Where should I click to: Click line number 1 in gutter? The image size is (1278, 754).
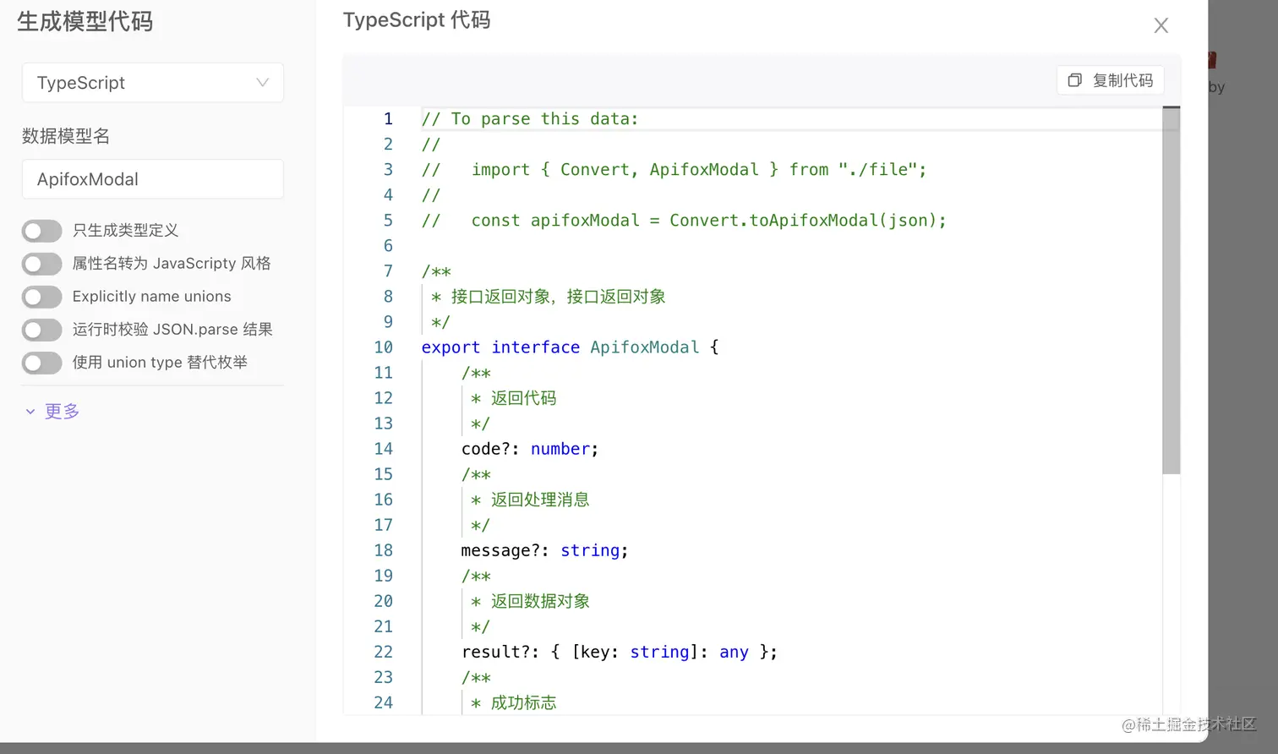click(388, 119)
